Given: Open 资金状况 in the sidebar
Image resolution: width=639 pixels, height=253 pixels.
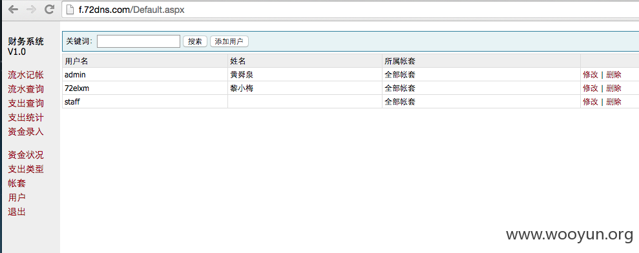Looking at the screenshot, I should coord(26,155).
